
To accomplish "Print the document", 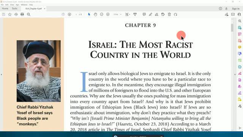I will point(22,14).
